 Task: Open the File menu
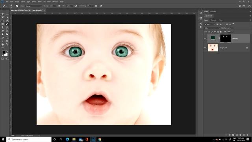click(7, 2)
